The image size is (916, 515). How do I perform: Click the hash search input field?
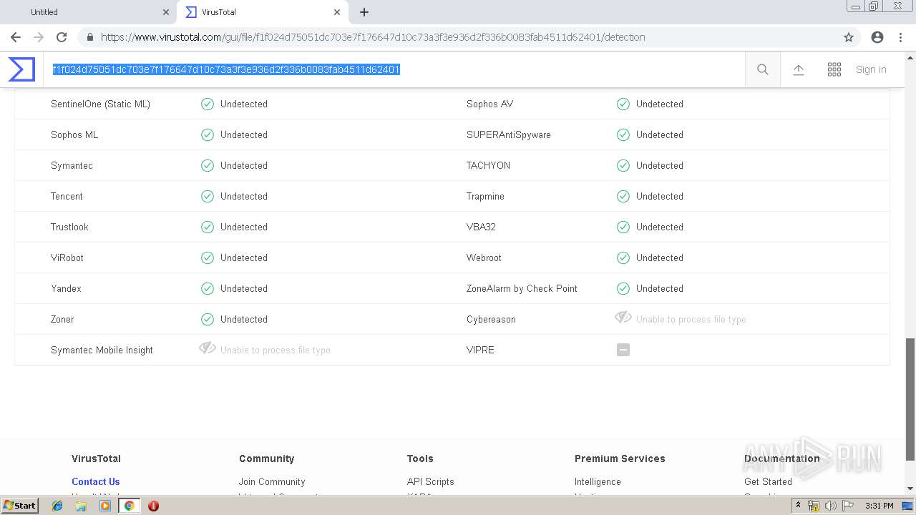394,69
